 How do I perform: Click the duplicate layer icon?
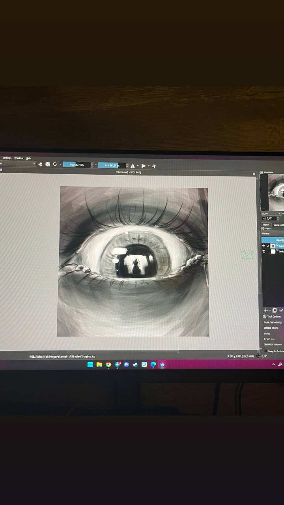[x=275, y=310]
